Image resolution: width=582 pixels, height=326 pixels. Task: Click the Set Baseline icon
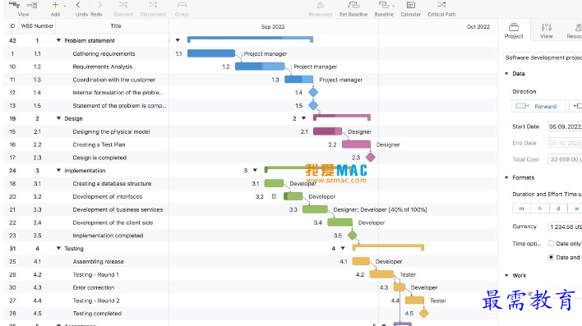[x=353, y=5]
